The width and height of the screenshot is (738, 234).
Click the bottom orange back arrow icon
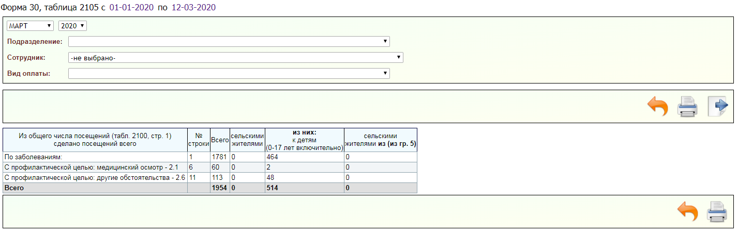point(687,212)
